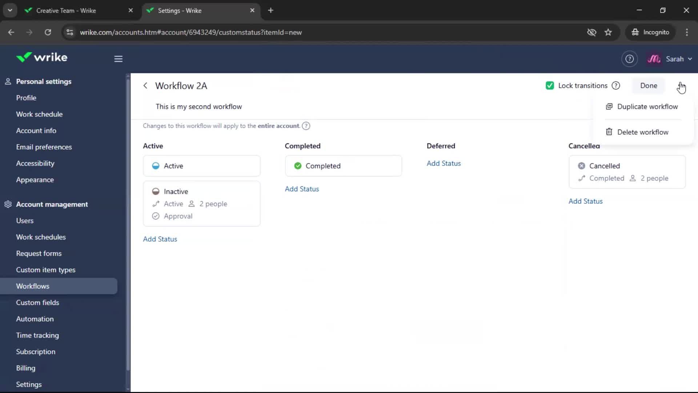Open the help question mark icon
Image resolution: width=698 pixels, height=393 pixels.
pos(629,59)
